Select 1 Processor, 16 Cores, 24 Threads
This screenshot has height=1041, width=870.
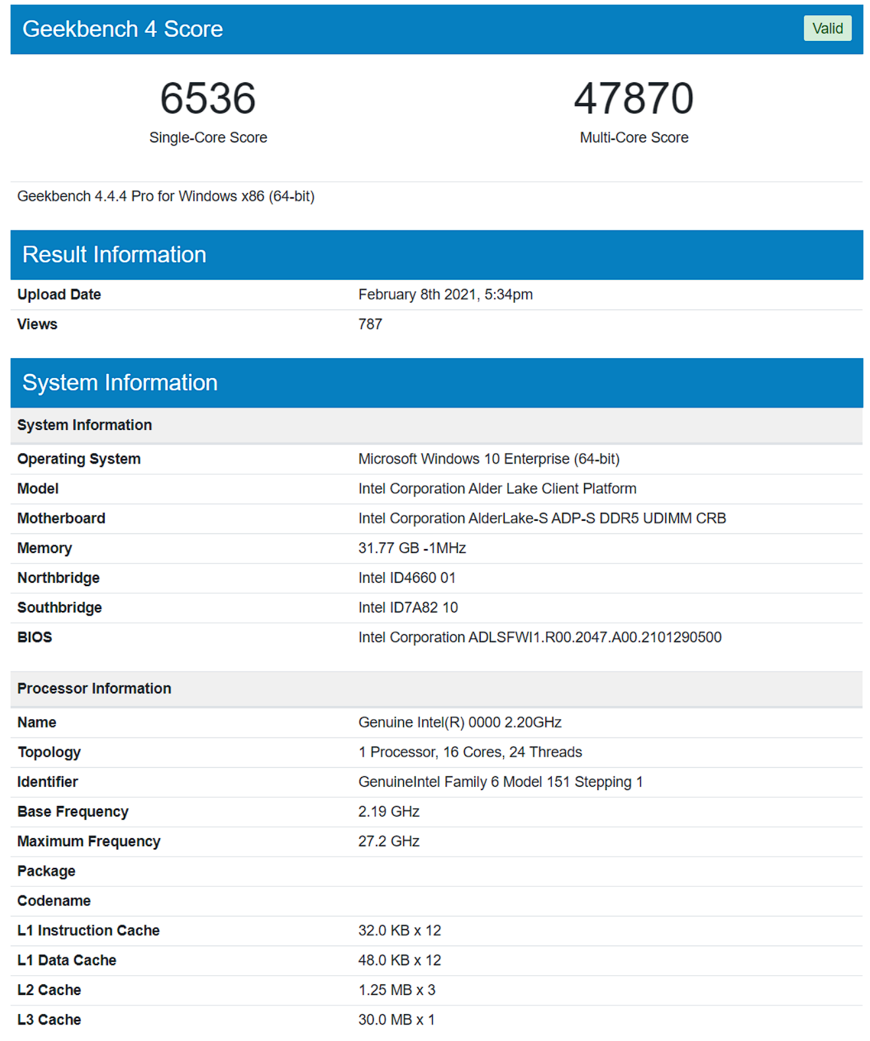coord(470,752)
